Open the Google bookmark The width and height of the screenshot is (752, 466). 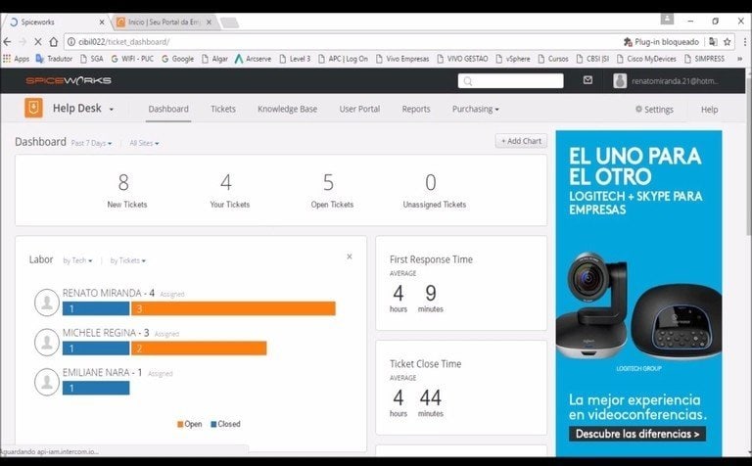pos(178,59)
